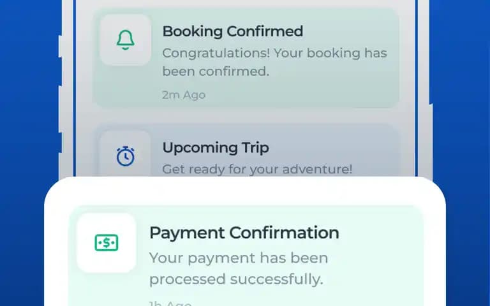Click the blue stopwatch icon
Screen dimensions: 490x306
(x=126, y=156)
